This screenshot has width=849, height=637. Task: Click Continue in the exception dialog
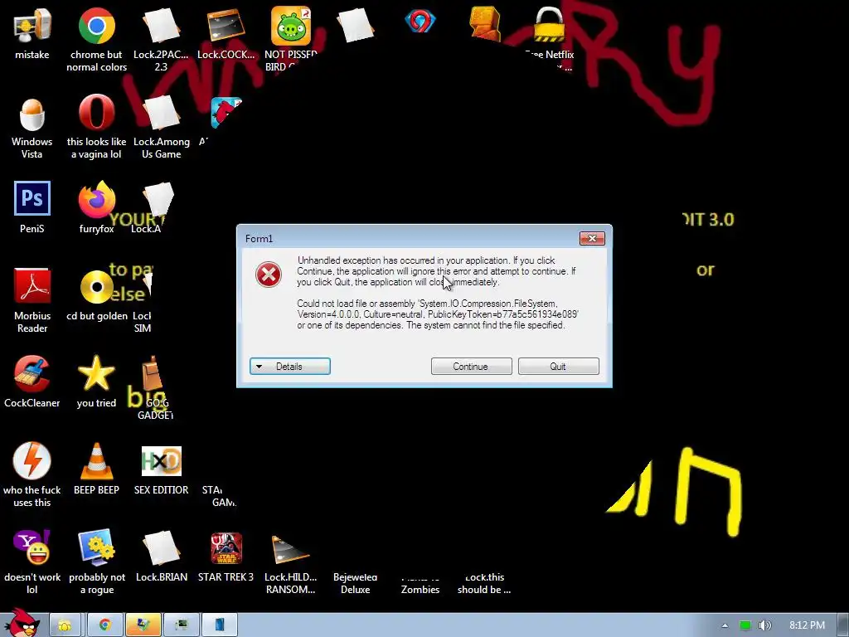tap(471, 366)
